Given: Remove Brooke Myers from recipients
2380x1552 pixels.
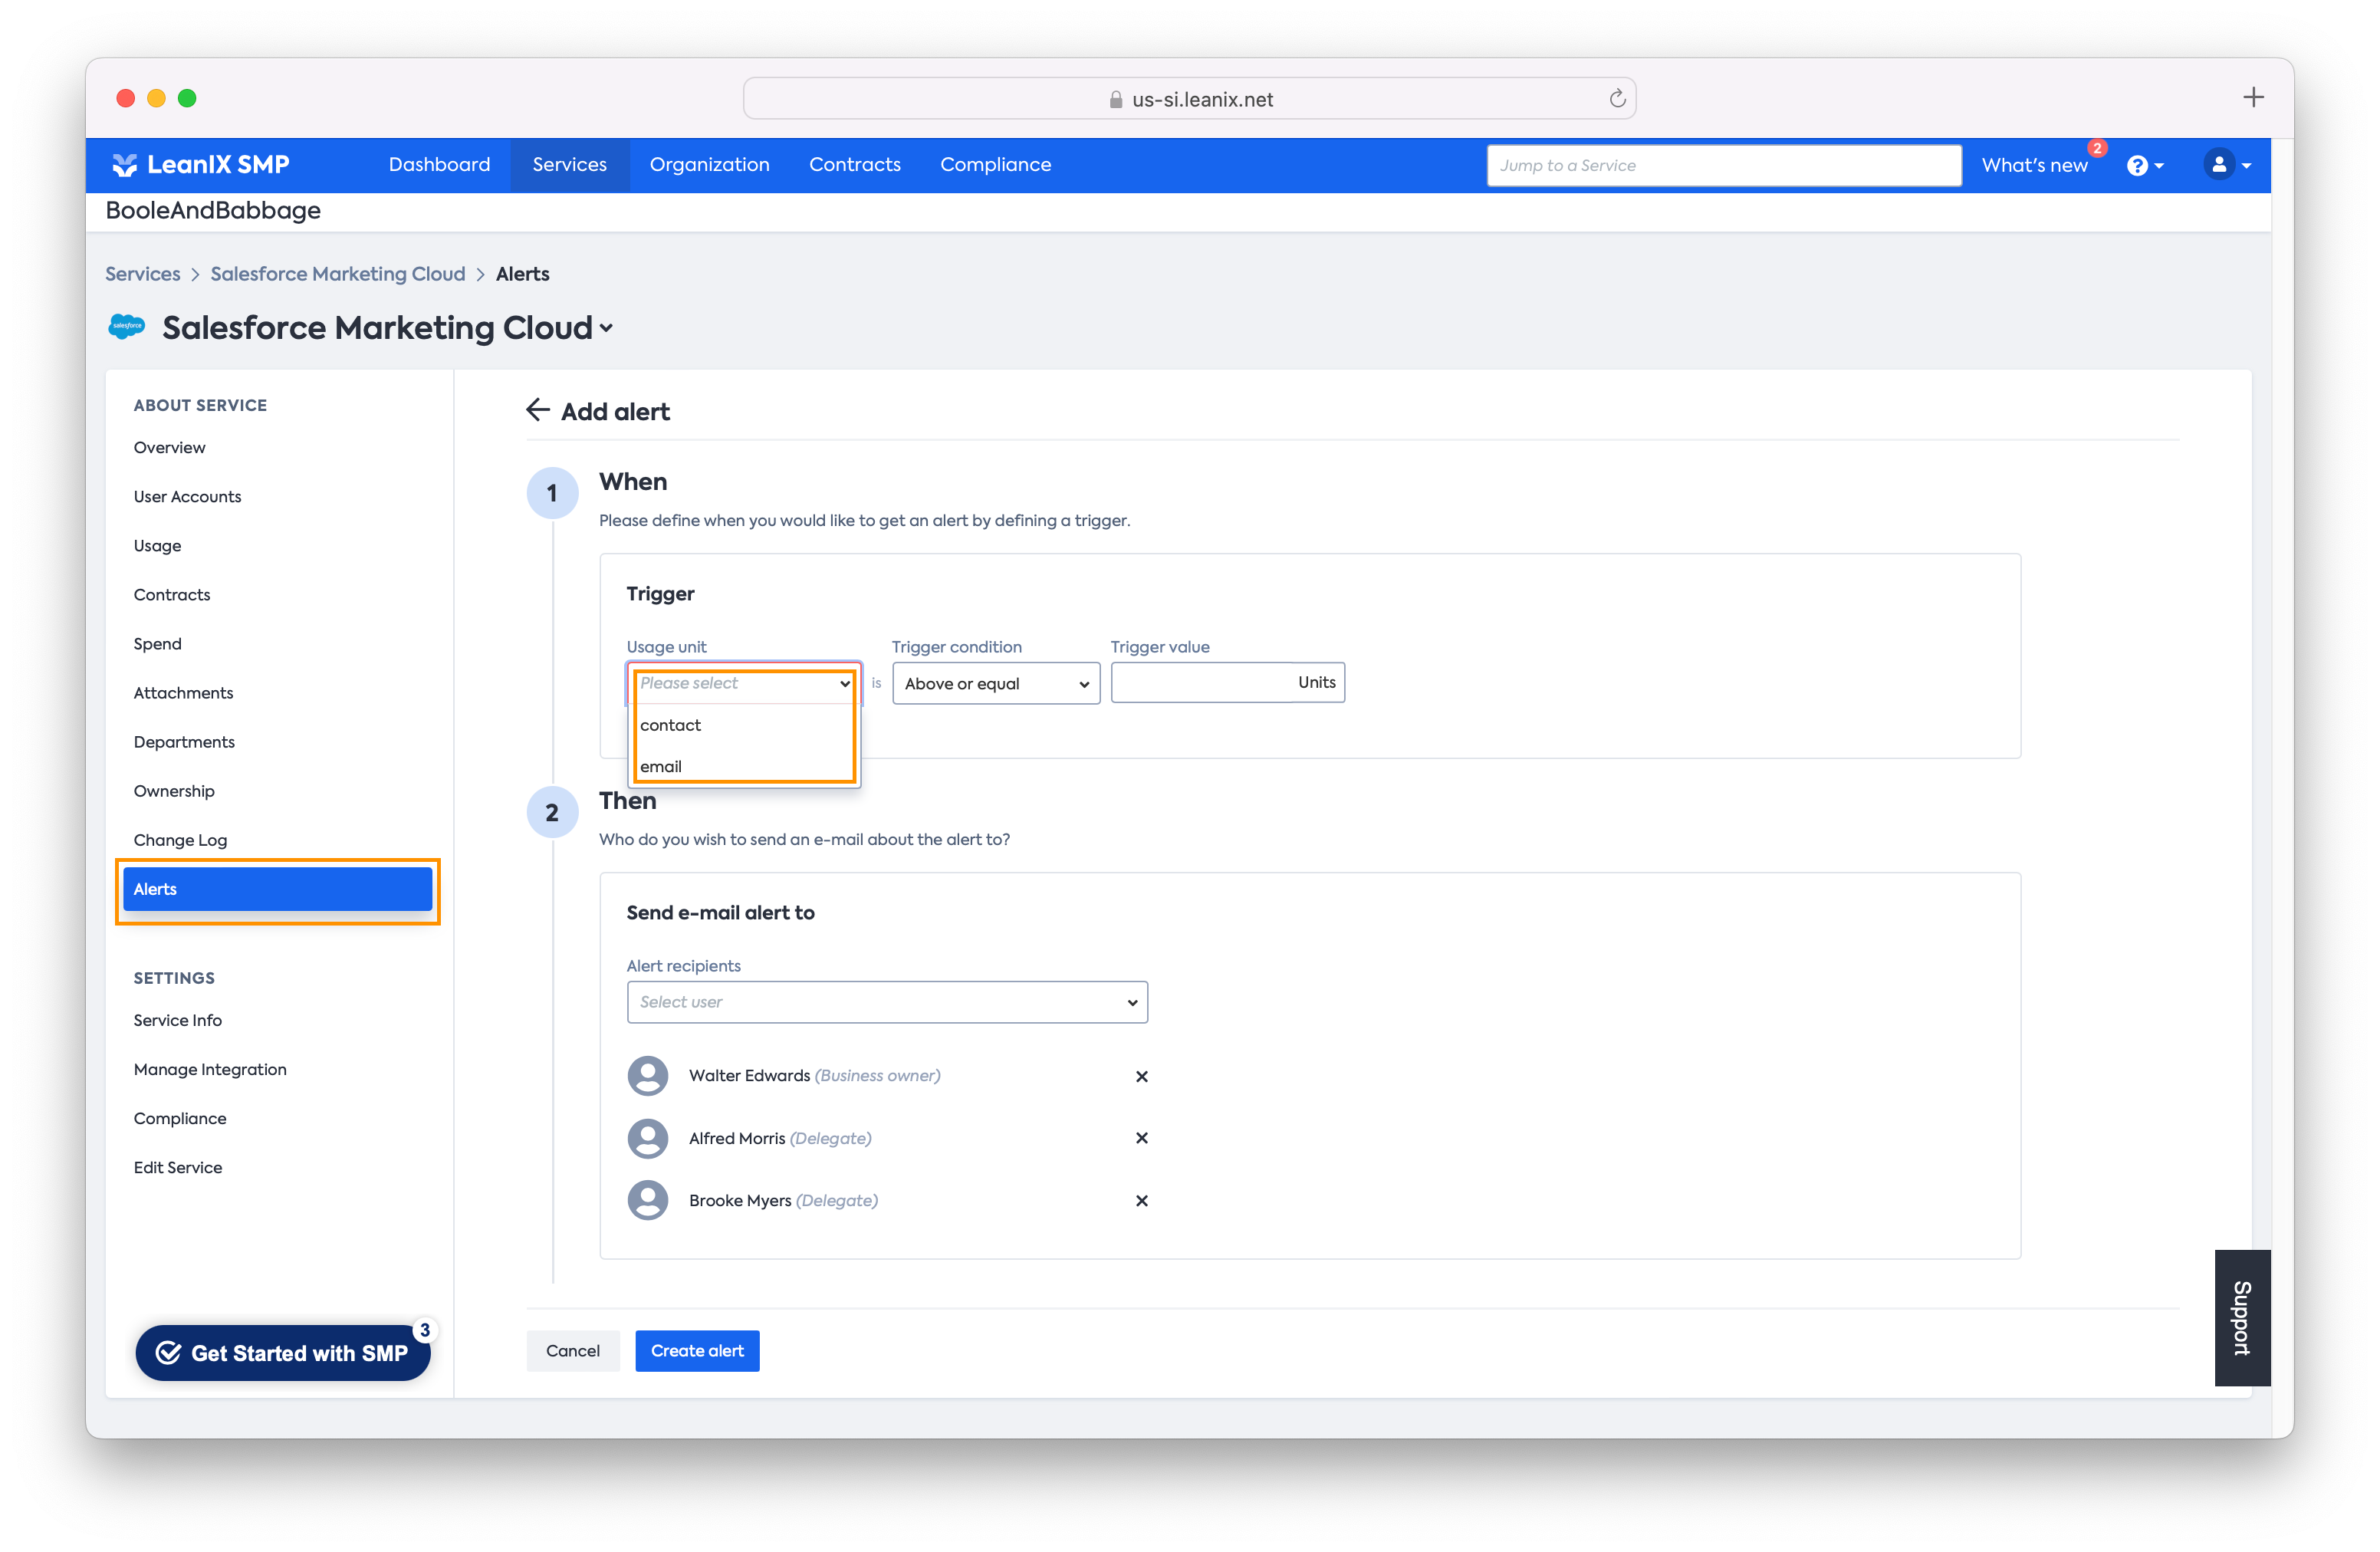Looking at the screenshot, I should [x=1141, y=1200].
